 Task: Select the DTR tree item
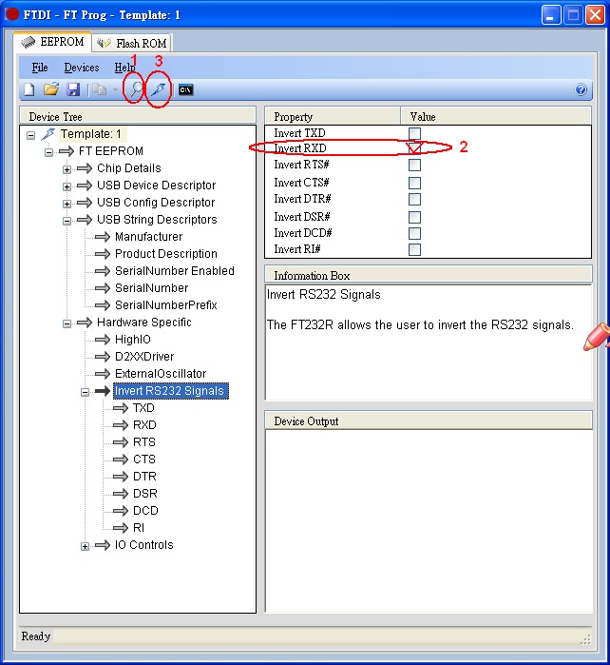[144, 477]
